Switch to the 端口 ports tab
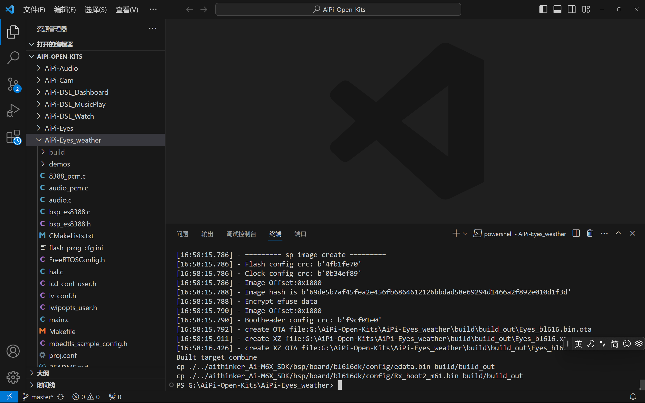Viewport: 645px width, 403px height. pos(300,234)
